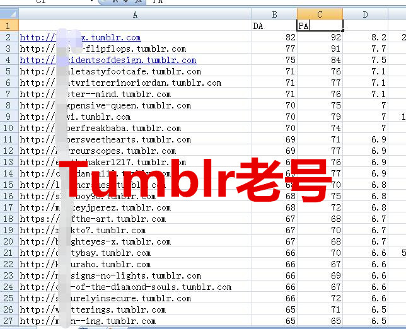Click the select-all corner of the sheet
406x329 pixels.
click(x=9, y=14)
